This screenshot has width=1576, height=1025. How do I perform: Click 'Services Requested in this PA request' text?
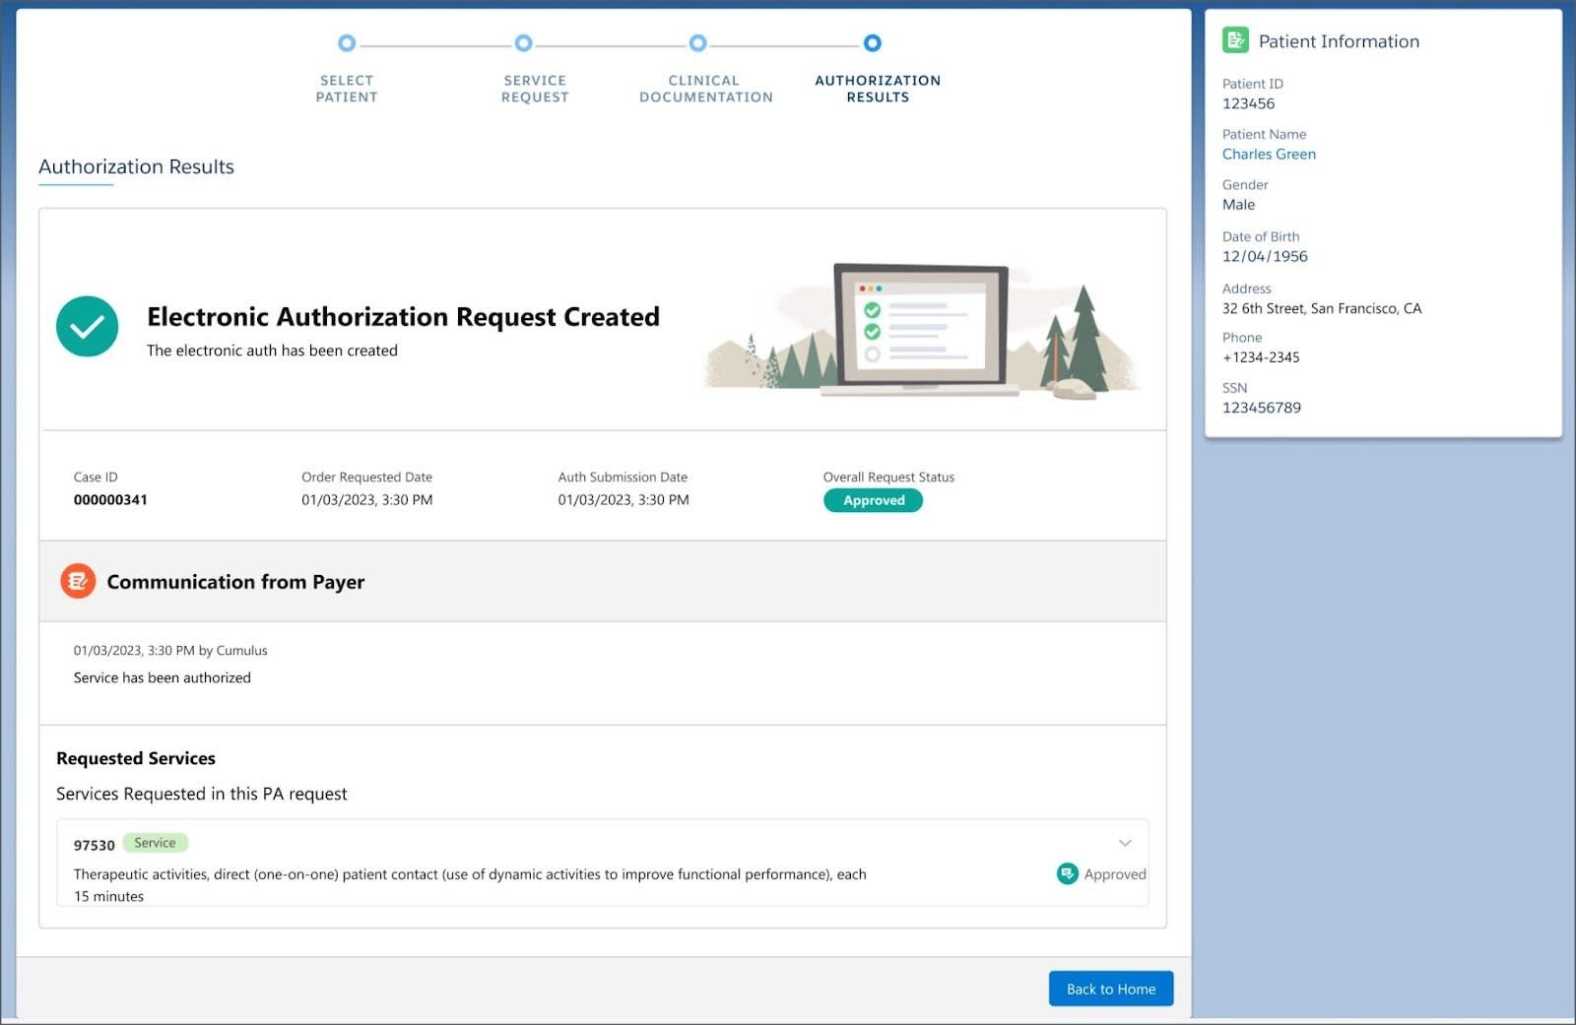coord(202,794)
